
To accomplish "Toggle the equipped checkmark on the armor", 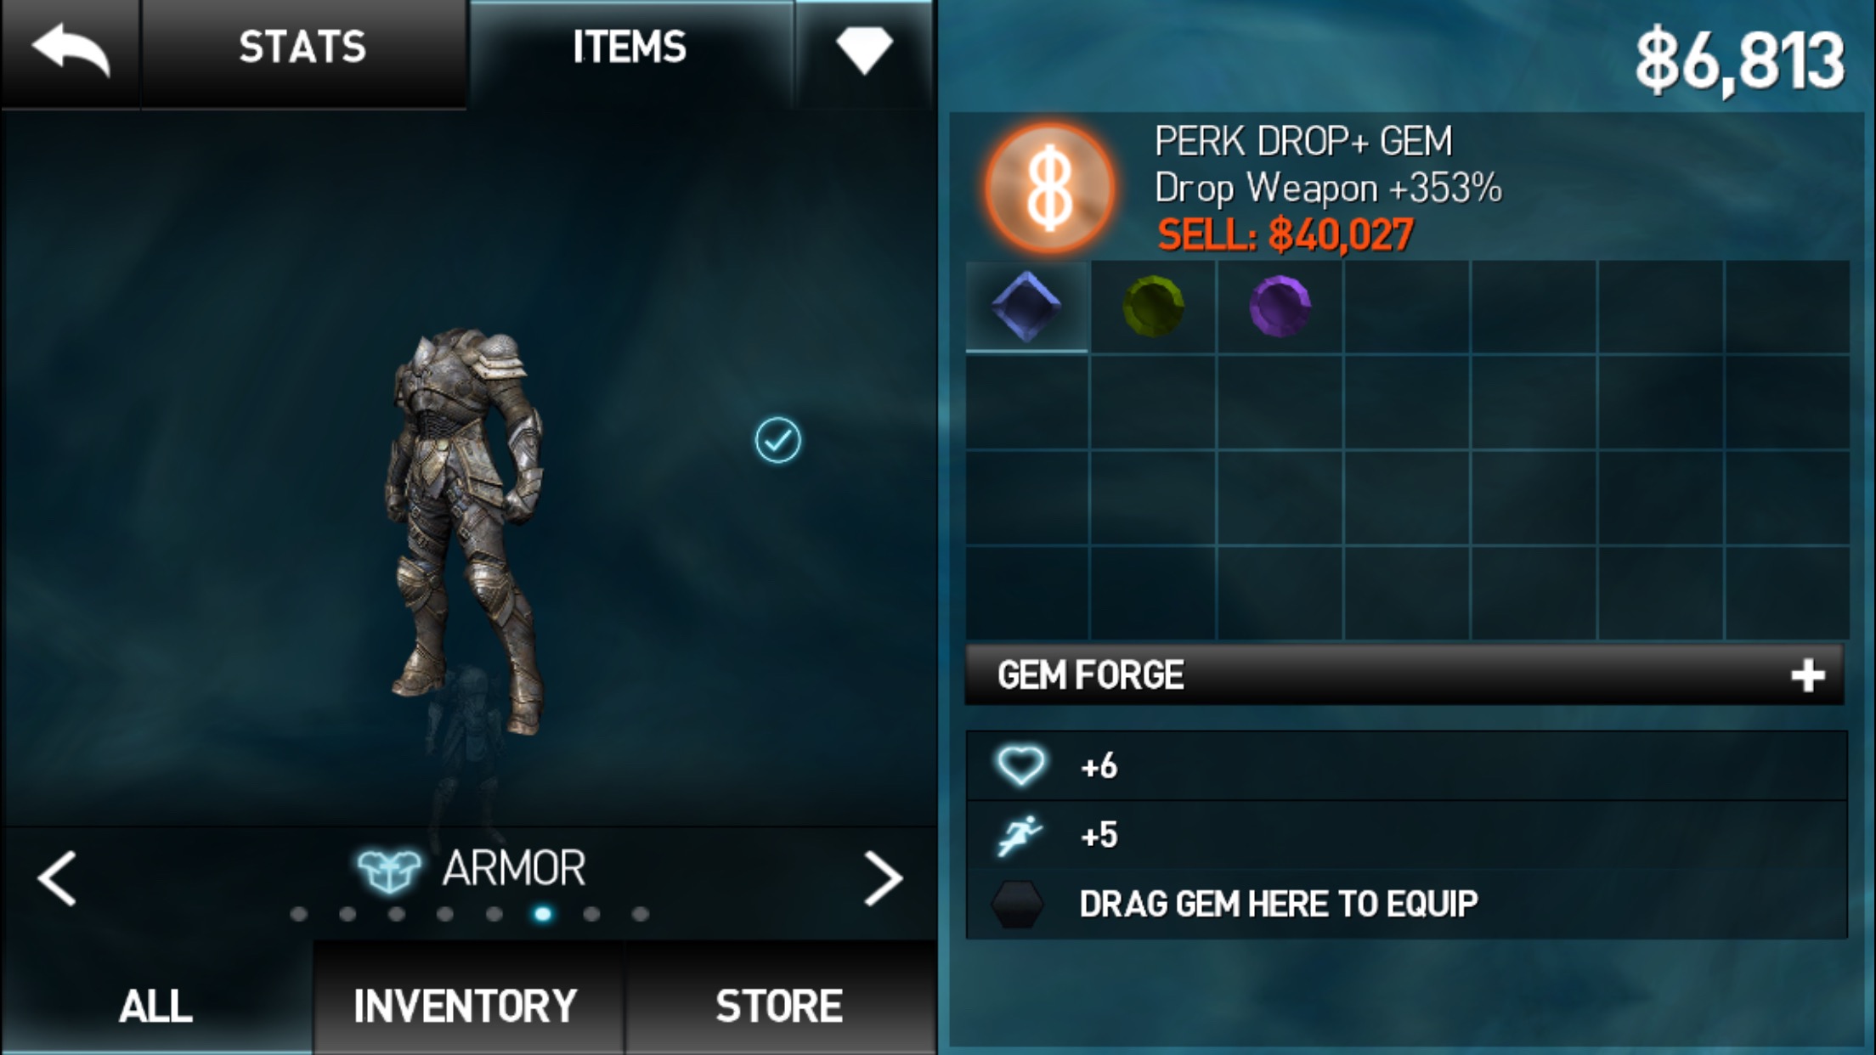I will click(777, 440).
